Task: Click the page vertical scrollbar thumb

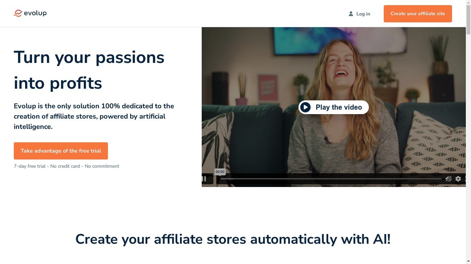Action: click(x=468, y=17)
